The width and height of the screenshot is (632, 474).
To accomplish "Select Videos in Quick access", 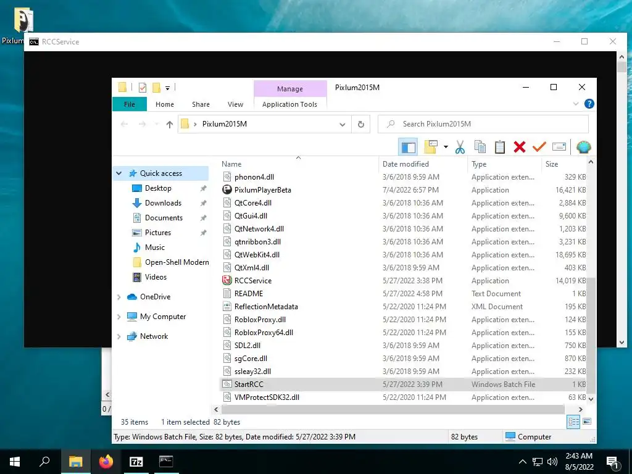I will coord(156,277).
